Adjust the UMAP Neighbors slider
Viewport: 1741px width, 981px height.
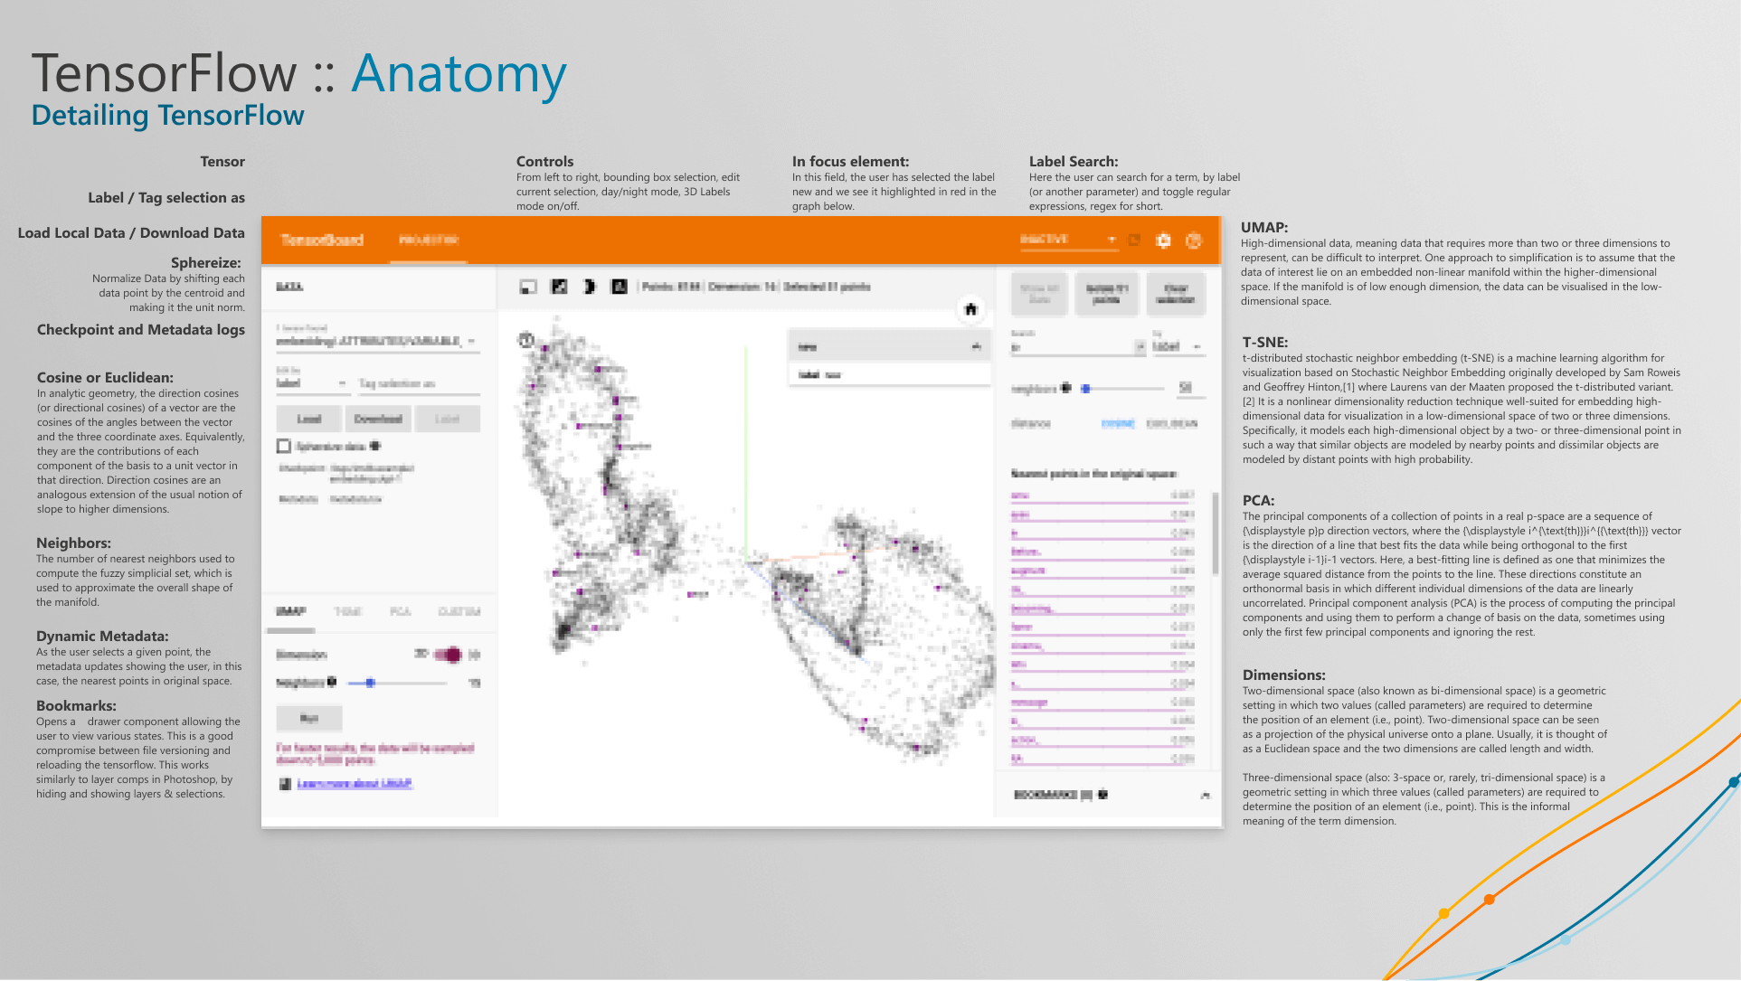(370, 683)
